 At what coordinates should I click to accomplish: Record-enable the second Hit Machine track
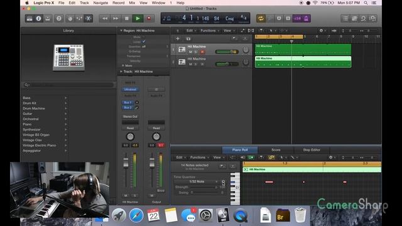[x=202, y=64]
